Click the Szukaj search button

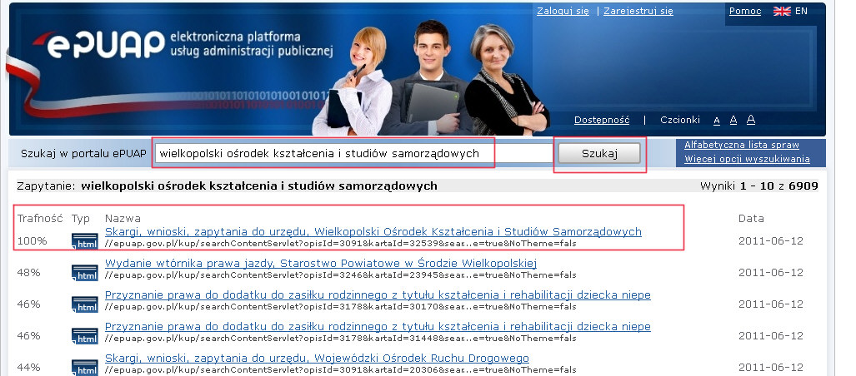coord(599,154)
